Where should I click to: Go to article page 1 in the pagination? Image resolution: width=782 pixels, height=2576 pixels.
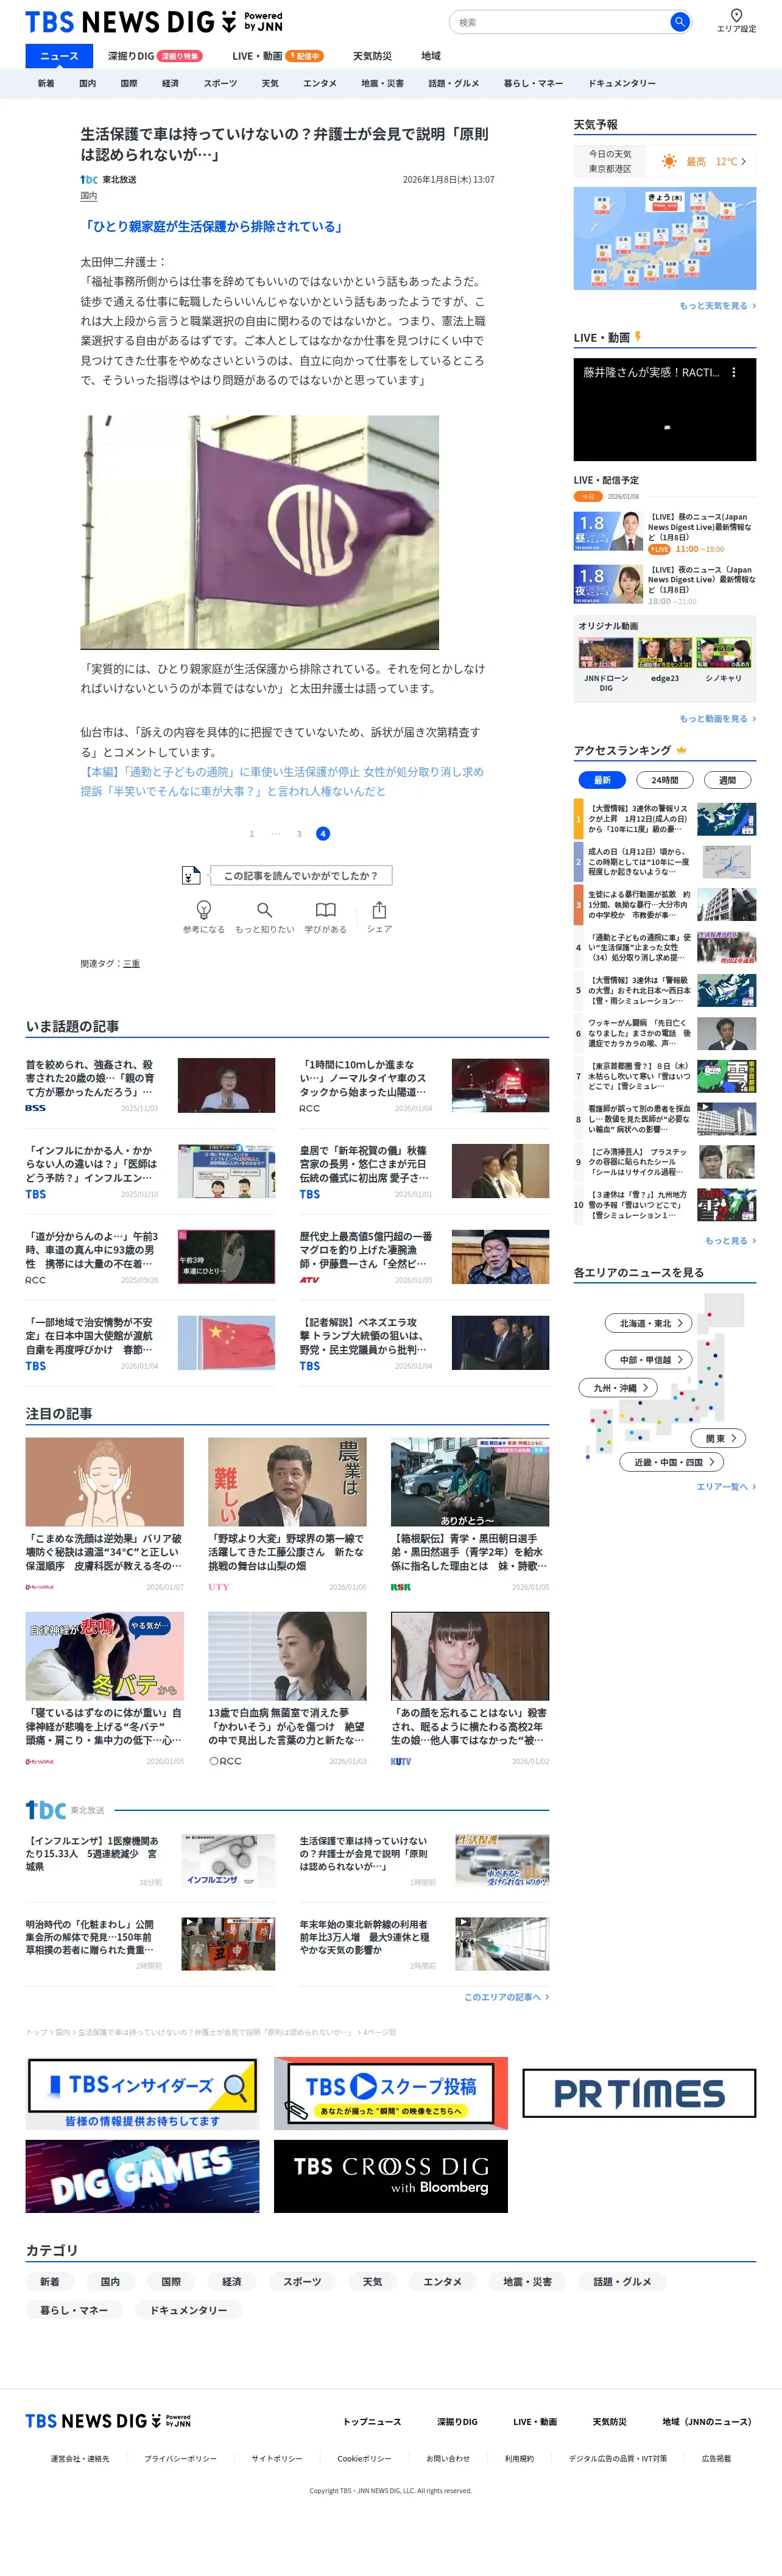click(251, 833)
